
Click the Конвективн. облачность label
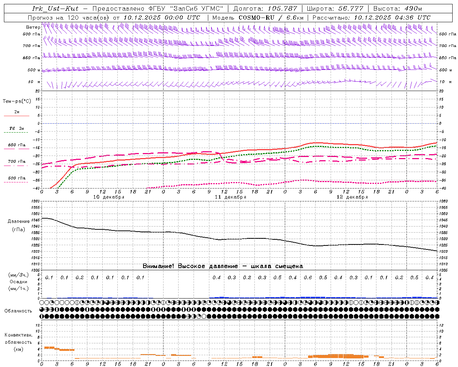coord(18,339)
